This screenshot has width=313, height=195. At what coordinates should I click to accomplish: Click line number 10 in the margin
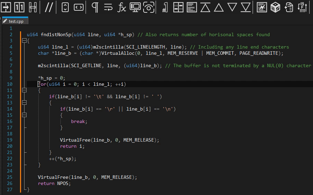tap(10, 84)
